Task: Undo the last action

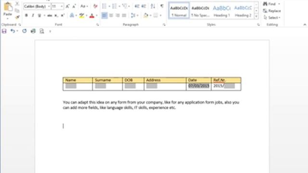Action: pyautogui.click(x=13, y=31)
